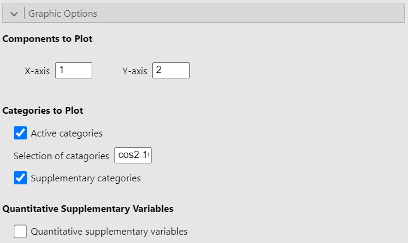Click empty area of Graphic Options header bar
This screenshot has height=243, width=408.
tap(250, 13)
